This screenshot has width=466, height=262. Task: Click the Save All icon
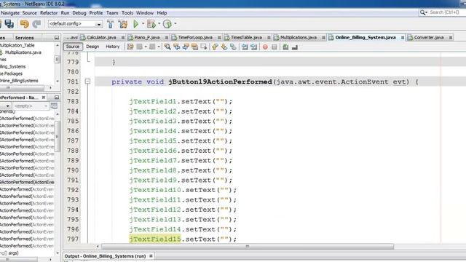pos(9,24)
